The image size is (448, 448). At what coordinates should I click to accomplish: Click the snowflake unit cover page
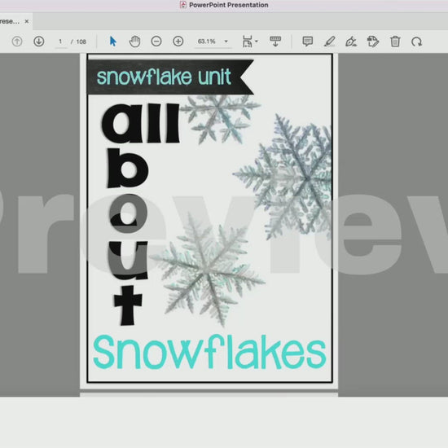pyautogui.click(x=209, y=218)
